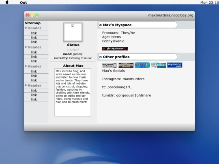Click the Sitemap title
Image resolution: width=219 pixels, height=164 pixels.
[33, 23]
